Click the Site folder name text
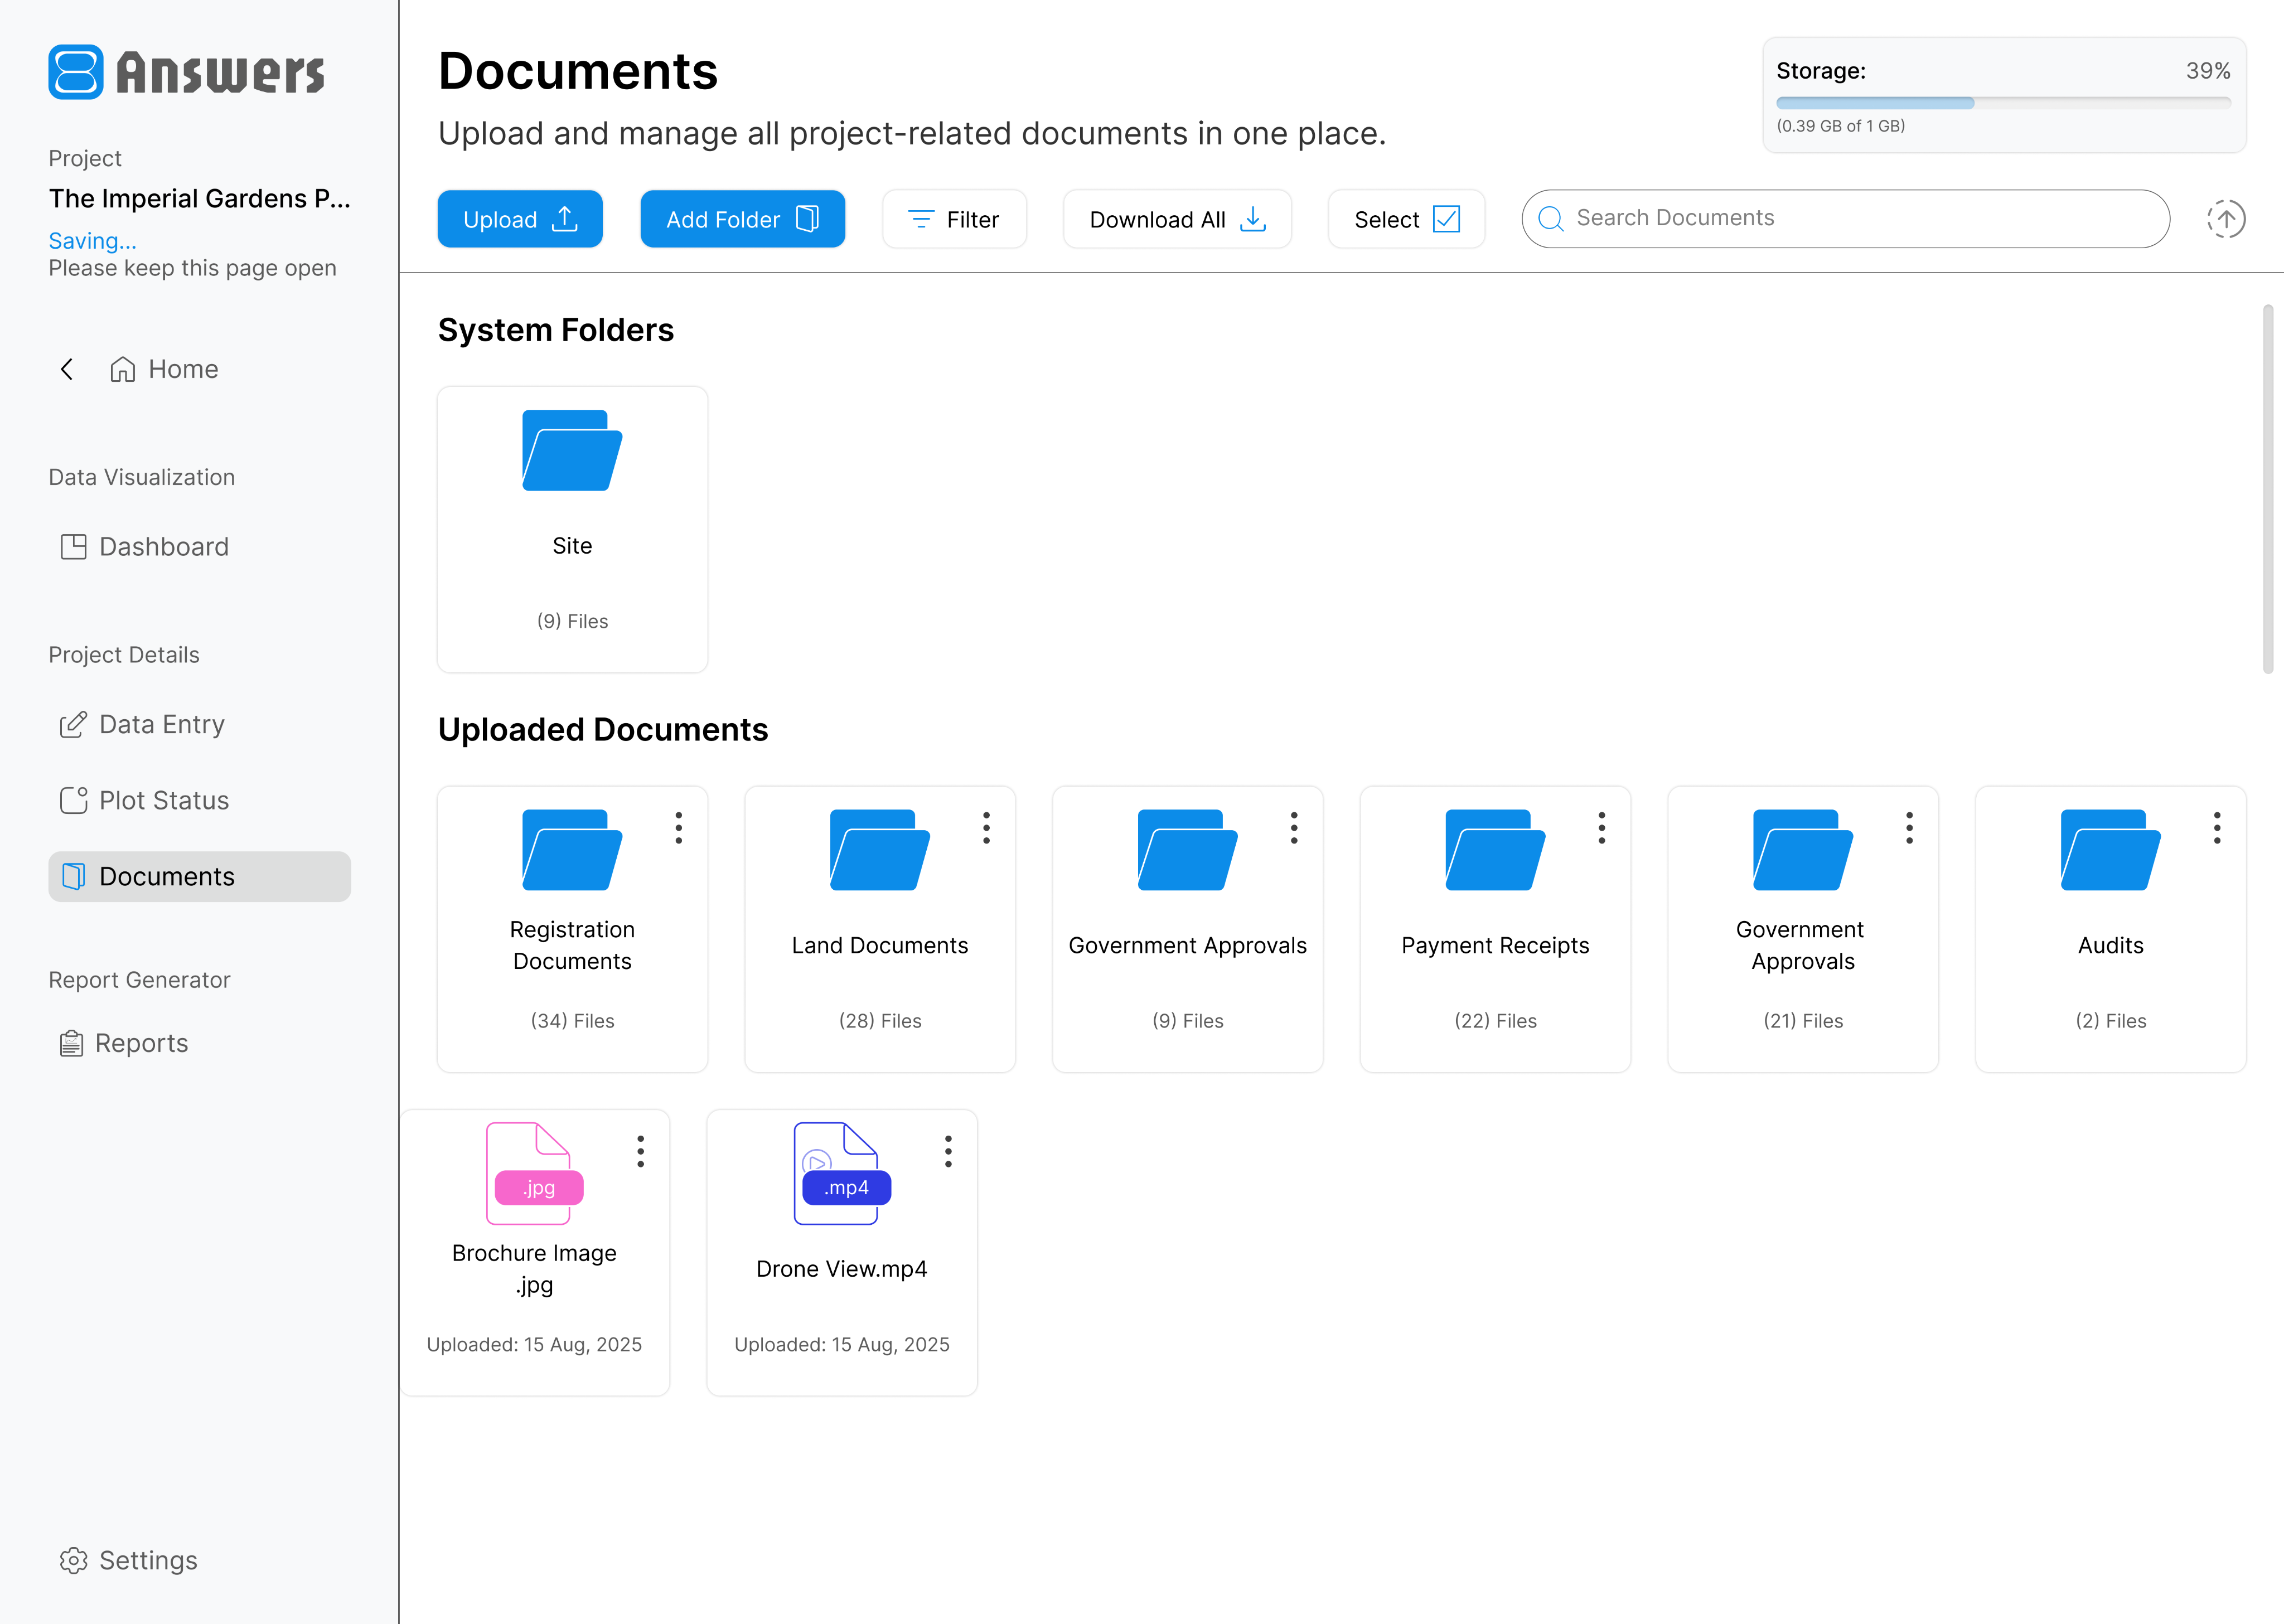Viewport: 2284px width, 1624px height. pos(572,546)
